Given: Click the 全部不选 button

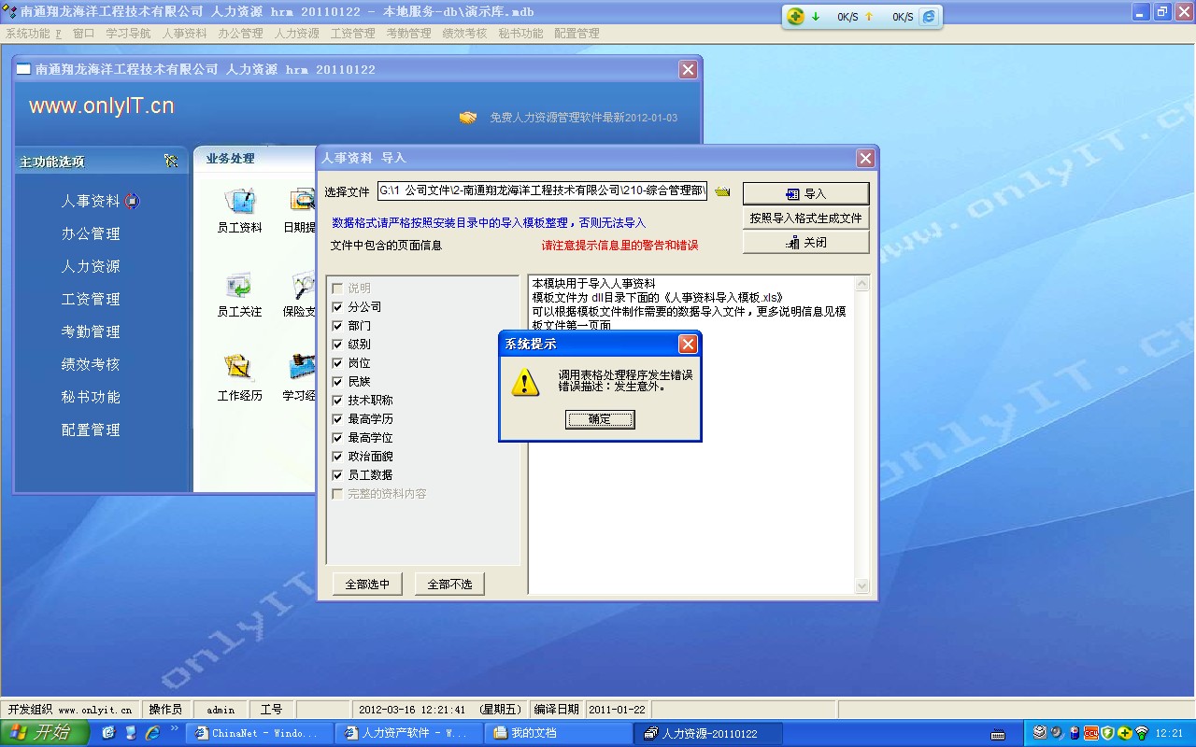Looking at the screenshot, I should click(x=449, y=584).
